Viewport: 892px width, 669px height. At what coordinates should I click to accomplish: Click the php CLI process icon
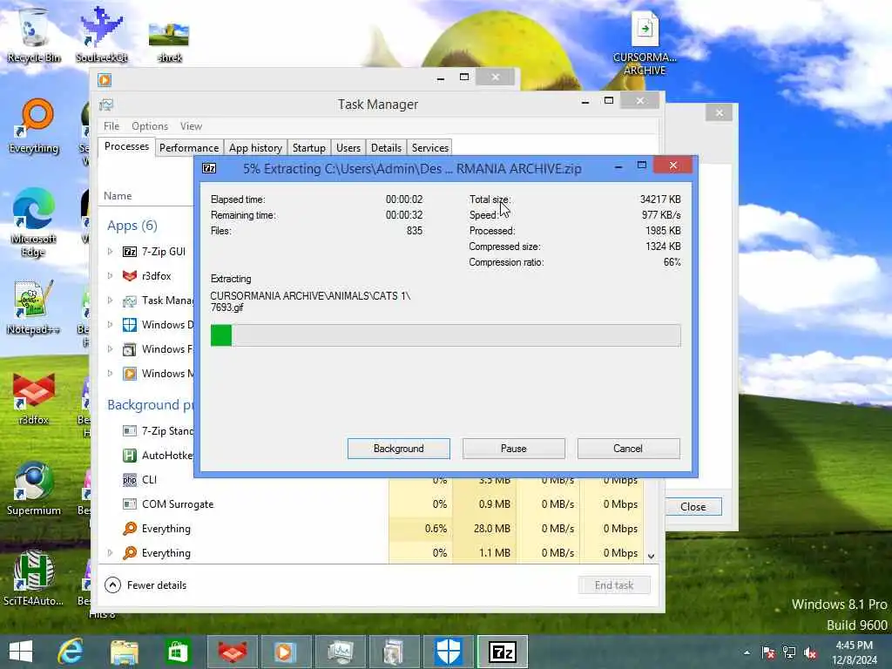point(130,480)
